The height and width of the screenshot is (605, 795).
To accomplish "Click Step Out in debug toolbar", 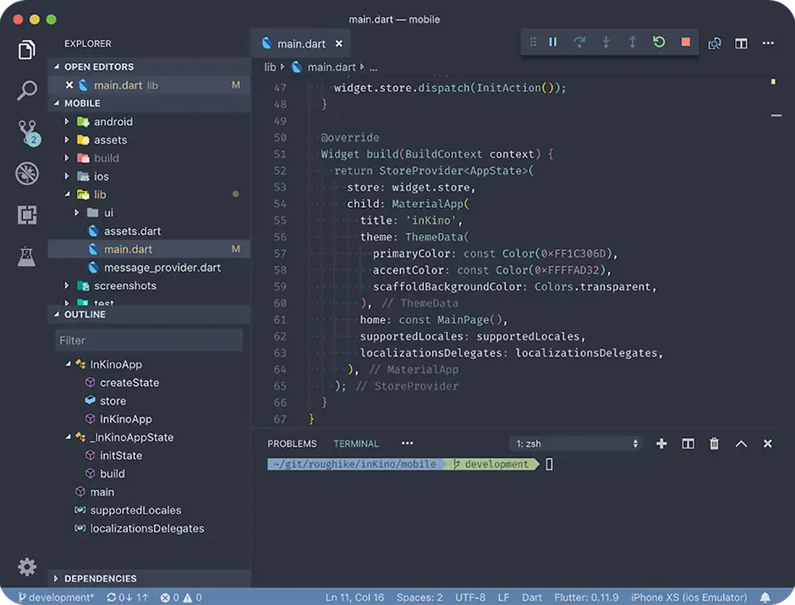I will [633, 42].
